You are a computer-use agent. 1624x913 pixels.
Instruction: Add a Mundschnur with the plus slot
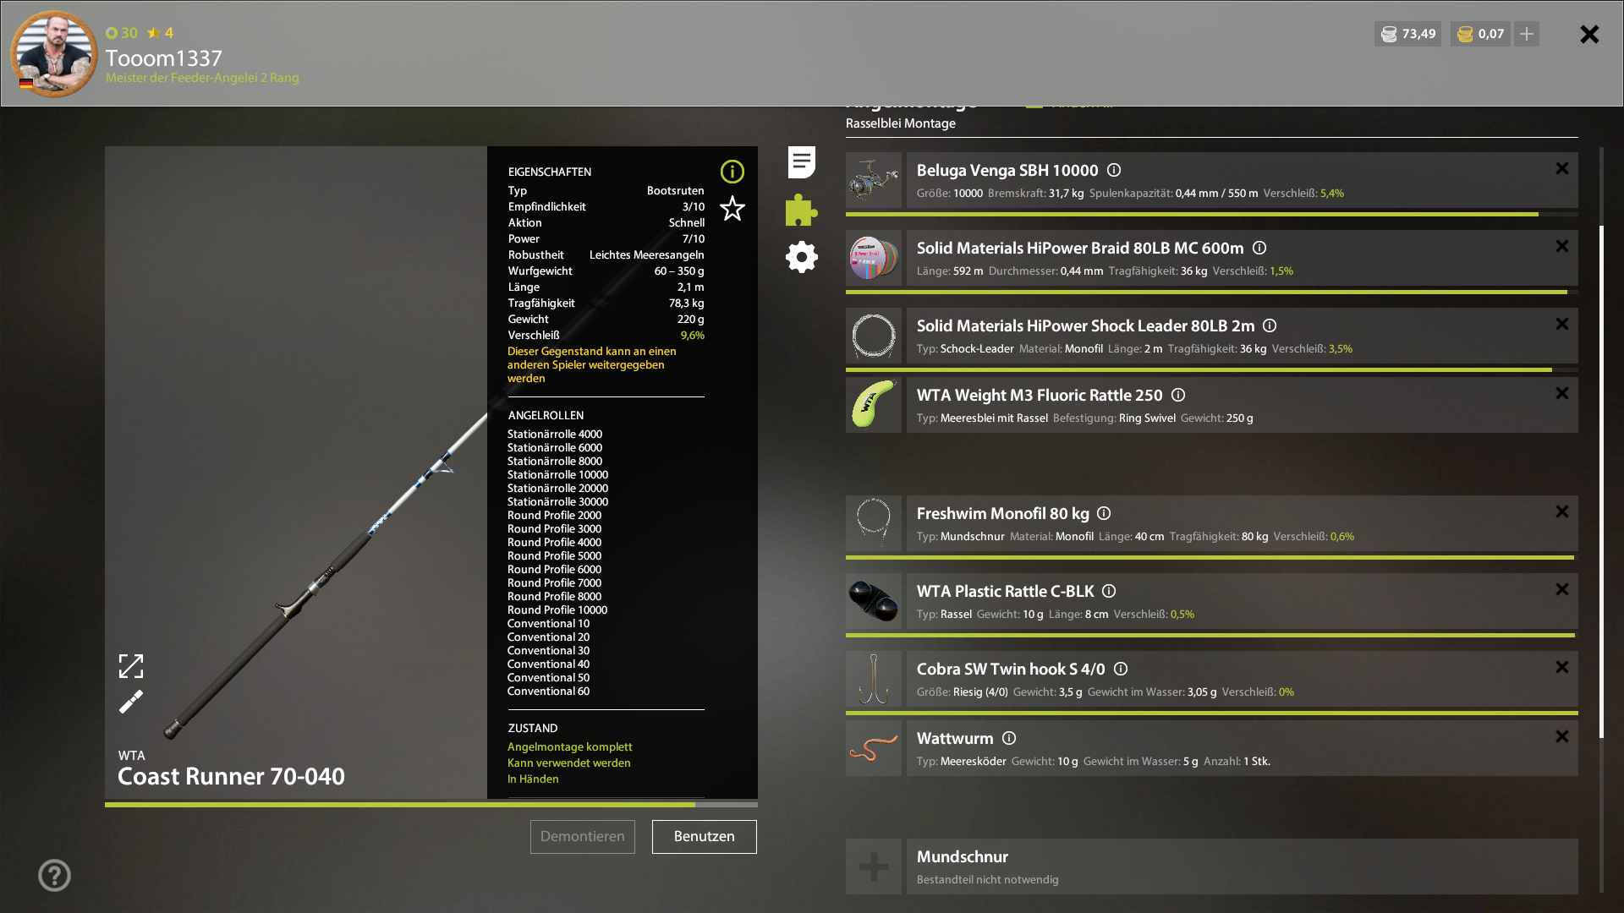(x=874, y=867)
